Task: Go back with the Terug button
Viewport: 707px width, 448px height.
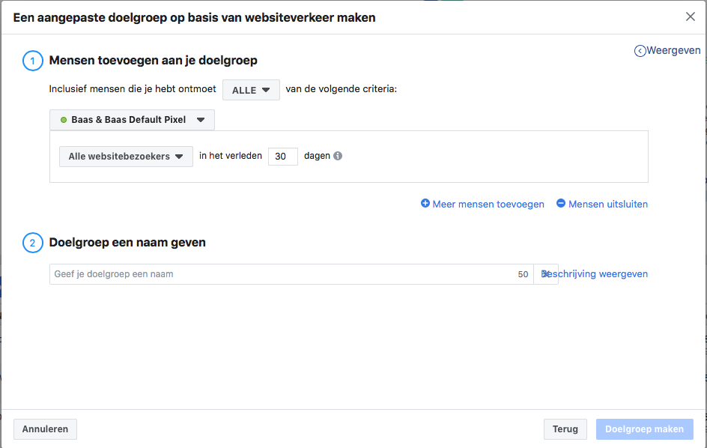Action: pos(565,429)
